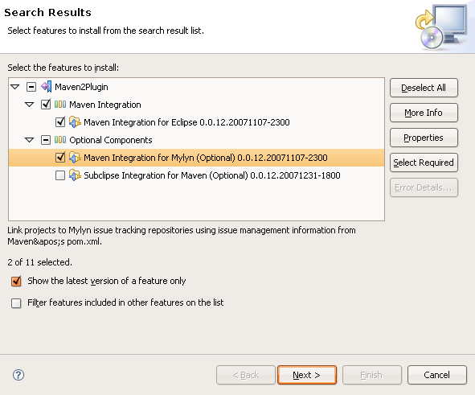Click the Subclipse Integration for Maven feature icon
475x395 pixels.
coord(75,175)
